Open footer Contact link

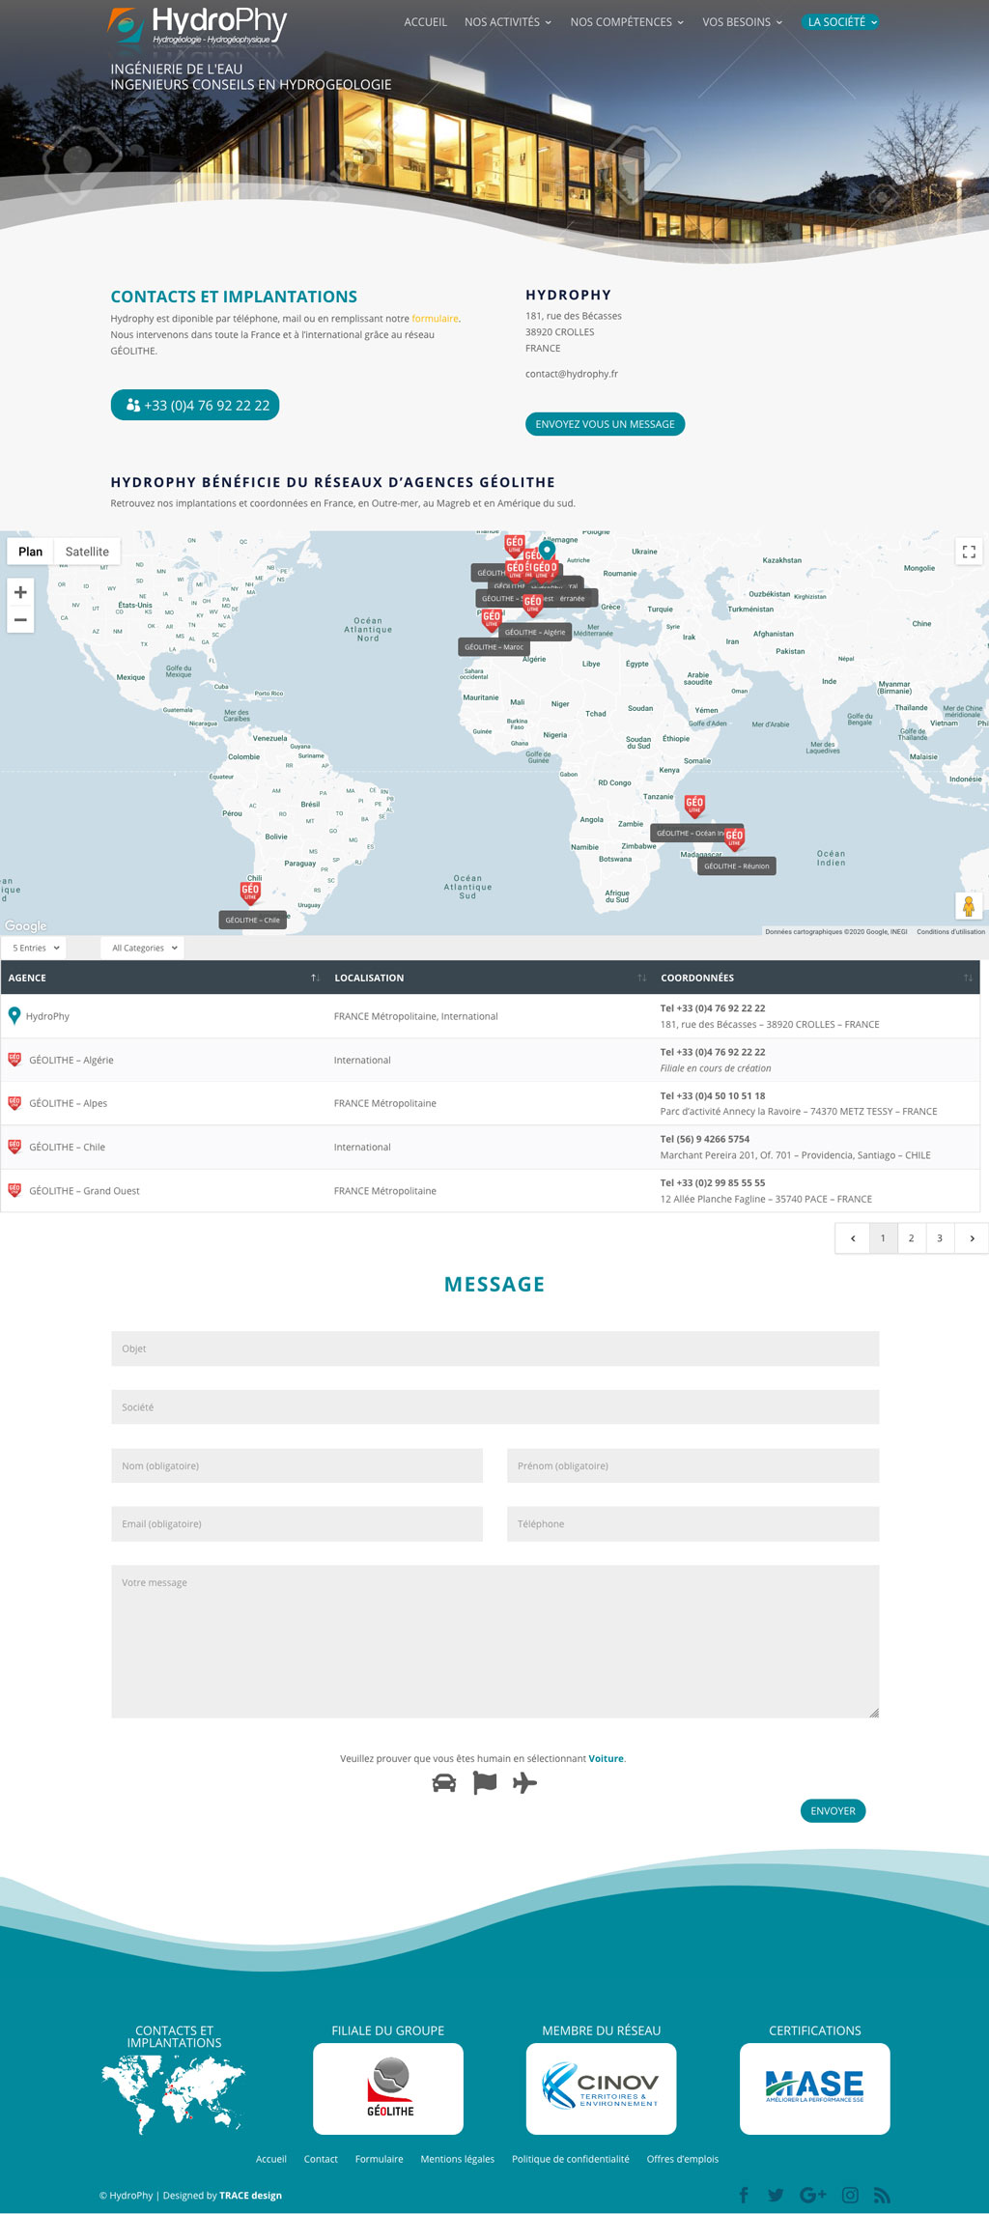pyautogui.click(x=321, y=2159)
